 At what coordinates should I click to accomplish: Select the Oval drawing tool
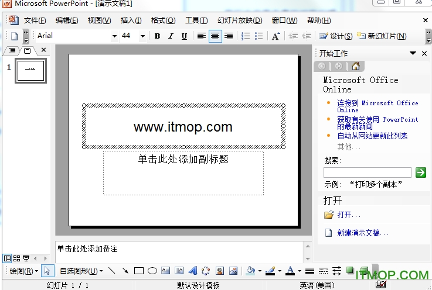(x=152, y=271)
